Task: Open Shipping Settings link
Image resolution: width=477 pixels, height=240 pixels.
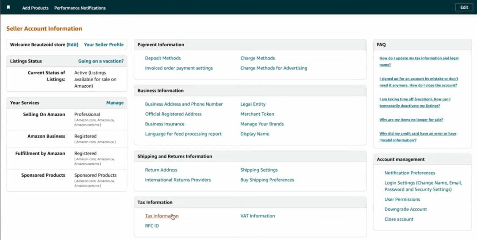Action: (259, 170)
